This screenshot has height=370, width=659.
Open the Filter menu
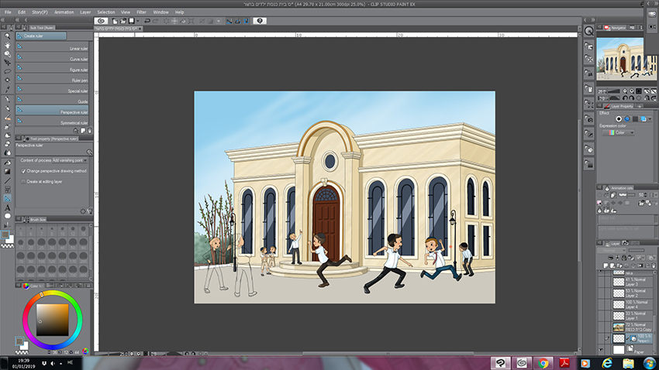[x=141, y=12]
